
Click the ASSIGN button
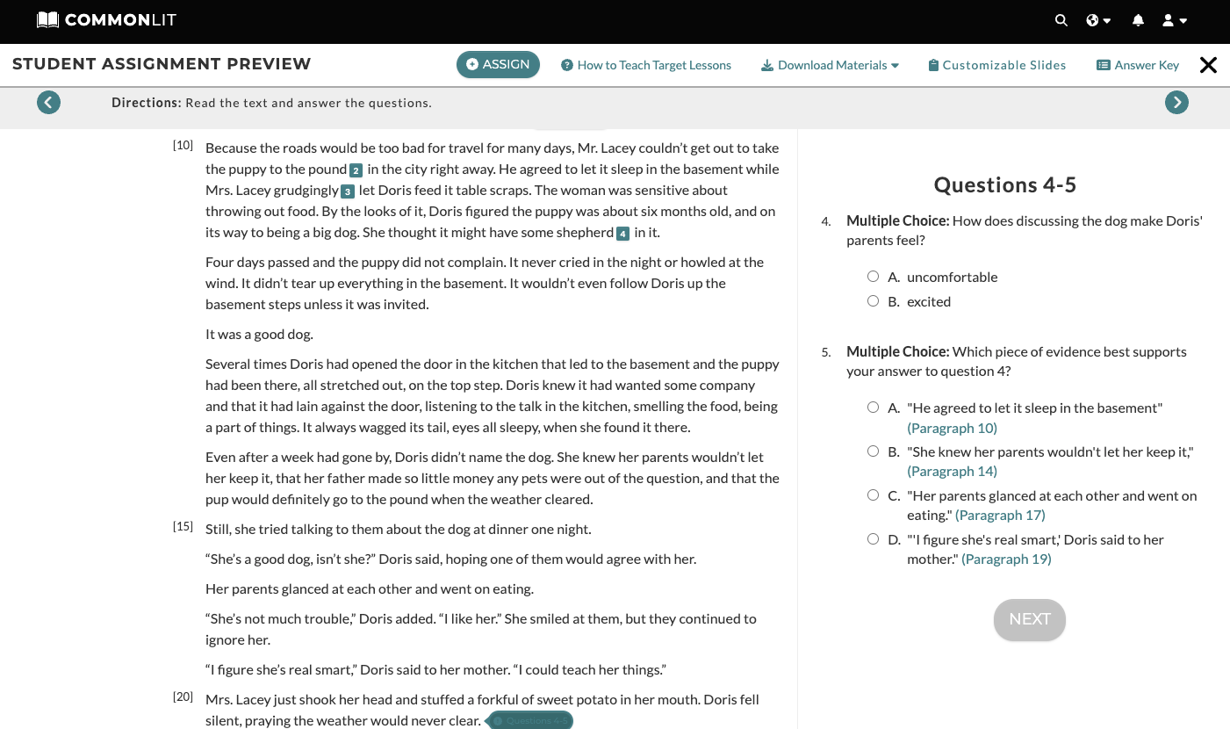pyautogui.click(x=498, y=64)
